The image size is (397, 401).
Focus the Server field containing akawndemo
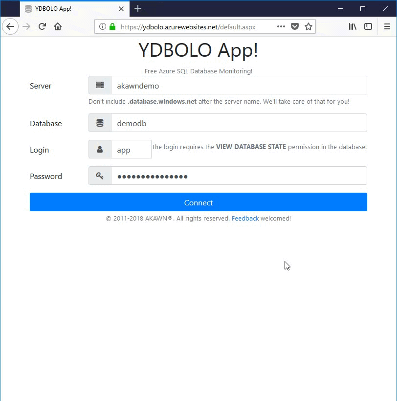239,85
